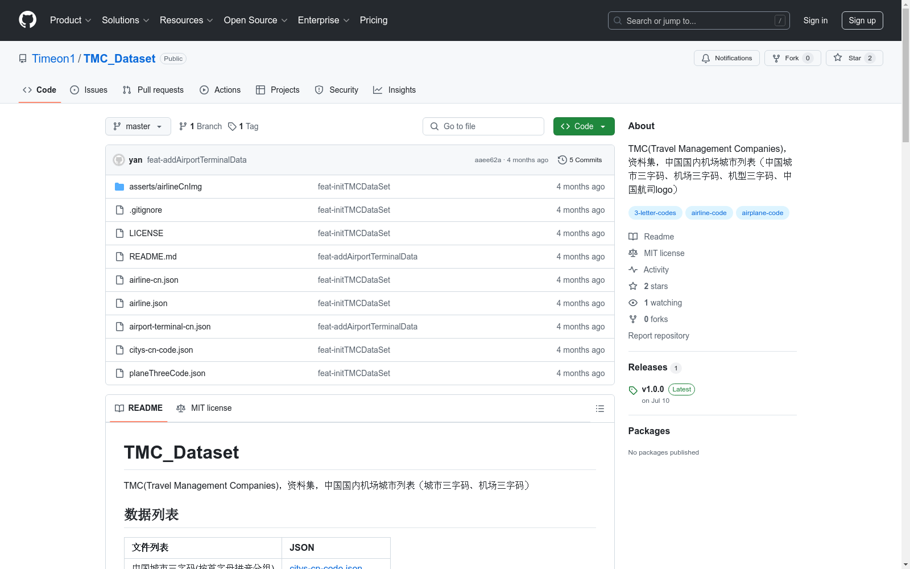
Task: Open the Releases heading link
Action: click(x=648, y=368)
